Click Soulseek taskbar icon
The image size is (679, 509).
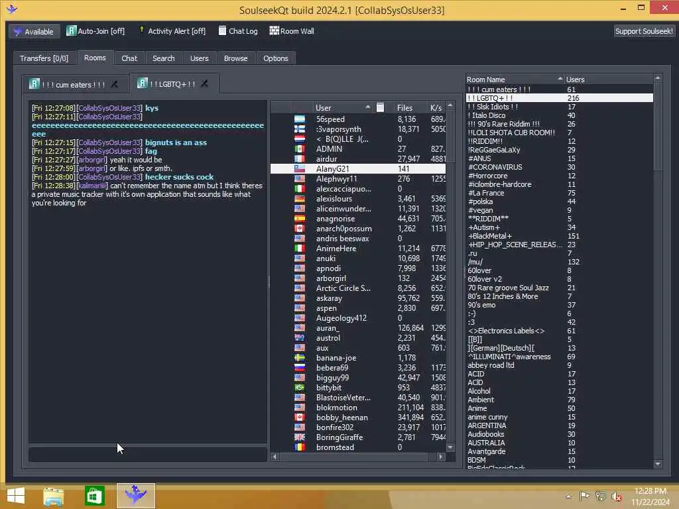135,496
